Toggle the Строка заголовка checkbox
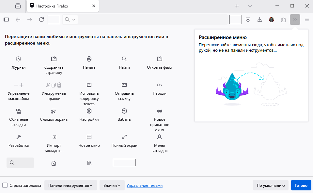 pos(5,185)
